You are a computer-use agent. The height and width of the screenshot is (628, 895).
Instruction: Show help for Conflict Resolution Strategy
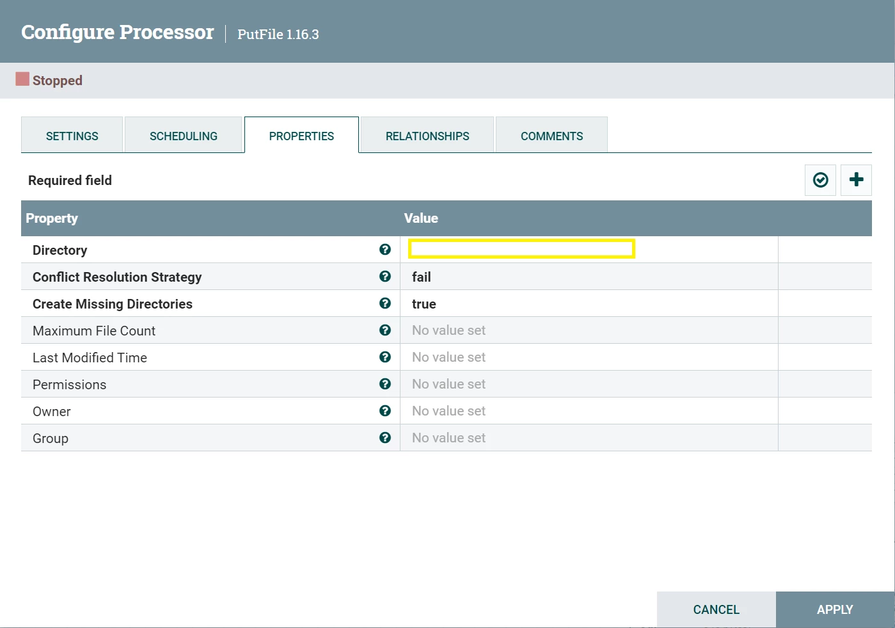click(x=385, y=277)
